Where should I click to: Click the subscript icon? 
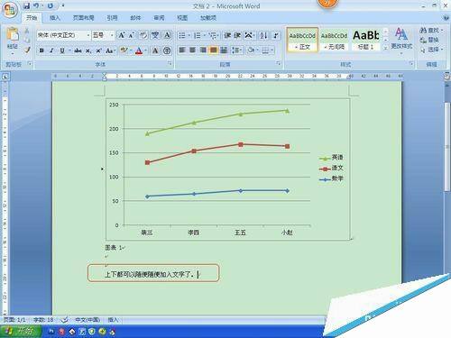pos(87,50)
